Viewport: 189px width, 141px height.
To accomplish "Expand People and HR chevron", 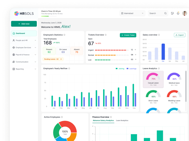I will click(x=35, y=40).
